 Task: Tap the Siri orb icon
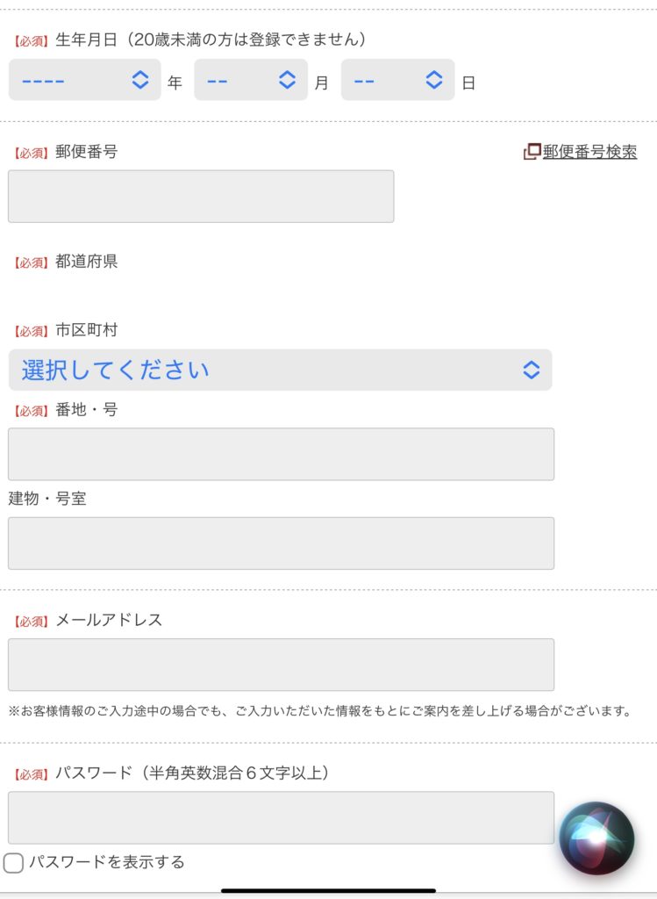pyautogui.click(x=596, y=838)
